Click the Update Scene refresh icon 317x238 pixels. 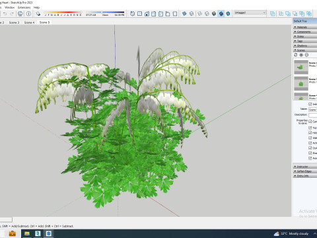click(296, 55)
